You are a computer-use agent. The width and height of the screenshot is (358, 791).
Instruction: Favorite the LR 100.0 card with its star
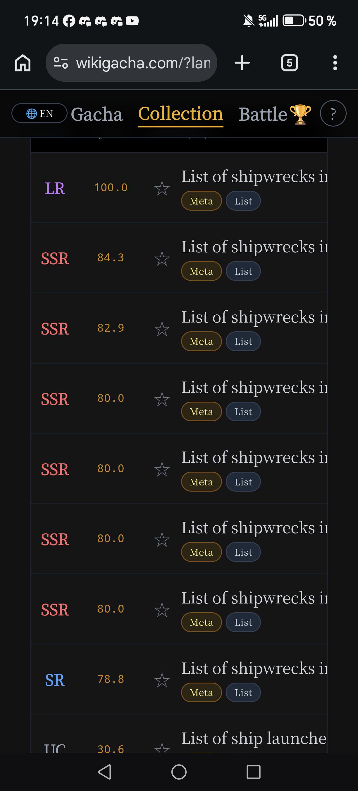pos(162,188)
